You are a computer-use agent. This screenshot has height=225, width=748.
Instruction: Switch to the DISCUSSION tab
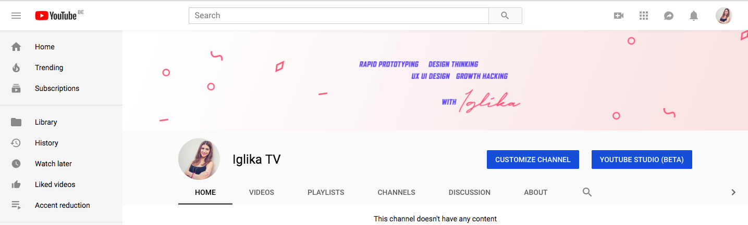point(470,192)
